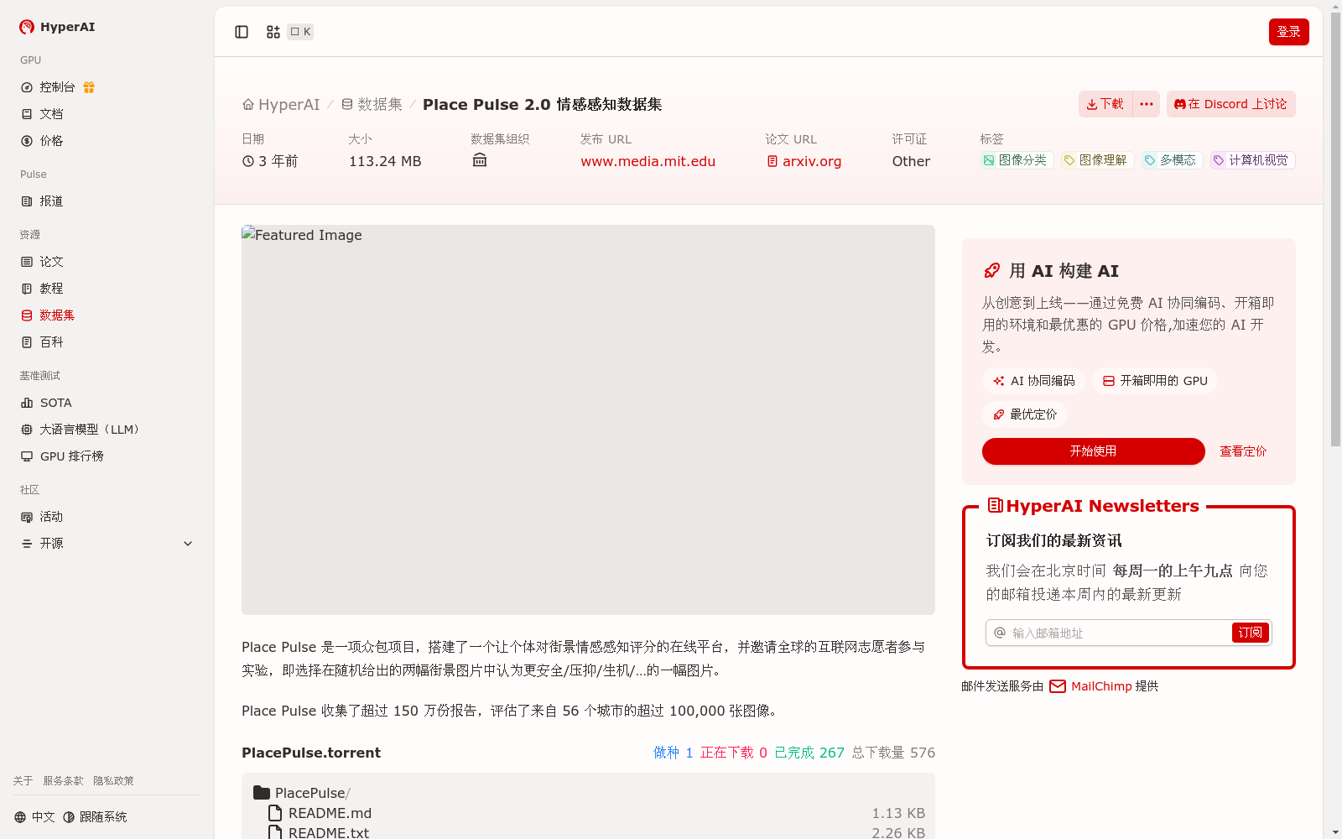Select the README.md file row
This screenshot has height=839, width=1342.
pyautogui.click(x=596, y=813)
